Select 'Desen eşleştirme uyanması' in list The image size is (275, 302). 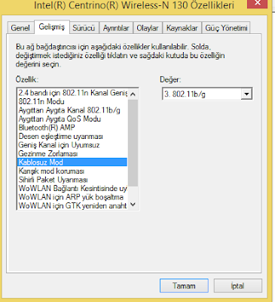click(x=72, y=137)
